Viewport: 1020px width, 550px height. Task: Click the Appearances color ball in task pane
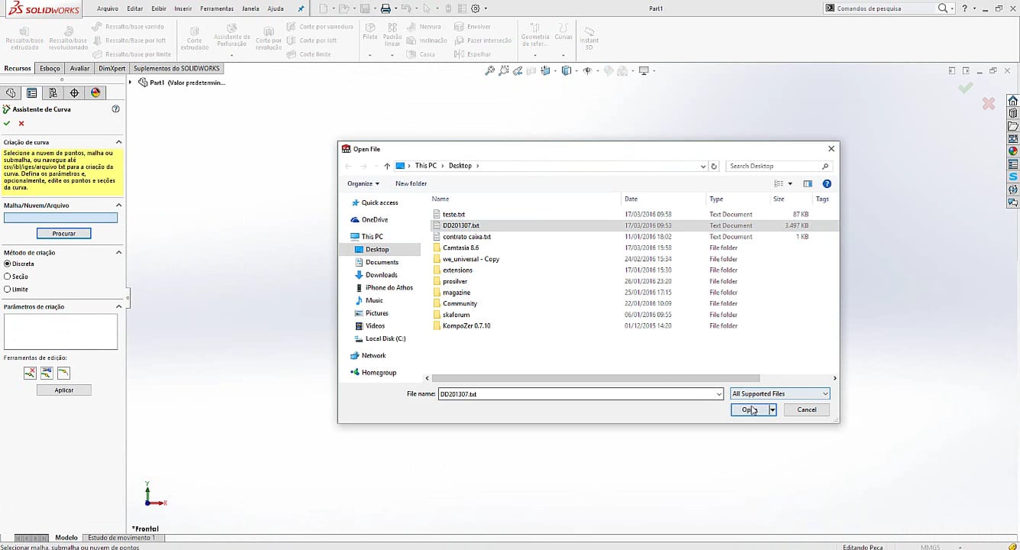[x=1013, y=151]
